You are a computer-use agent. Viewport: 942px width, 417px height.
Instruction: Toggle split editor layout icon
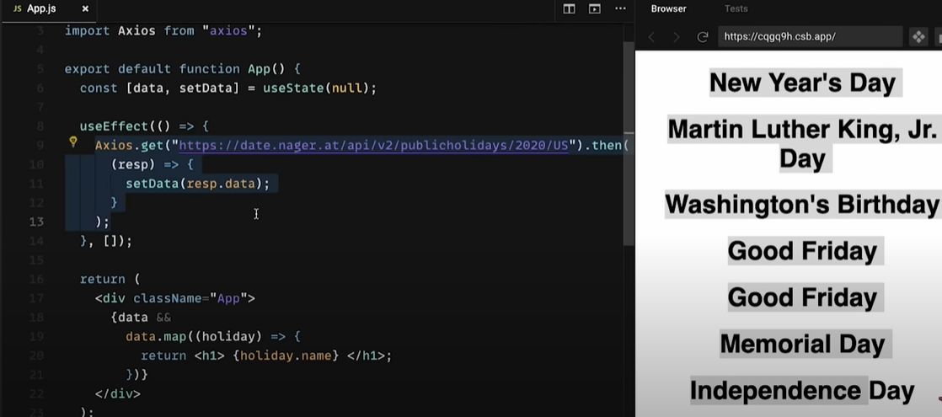[x=569, y=9]
